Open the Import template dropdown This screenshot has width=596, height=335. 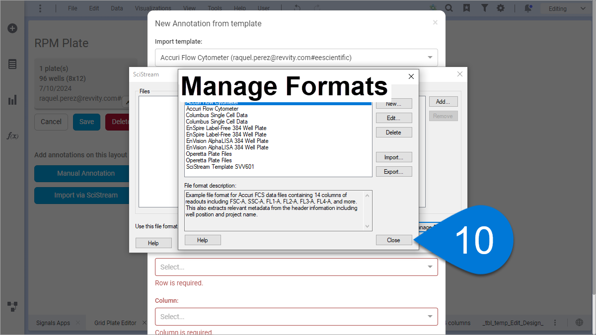coord(297,58)
